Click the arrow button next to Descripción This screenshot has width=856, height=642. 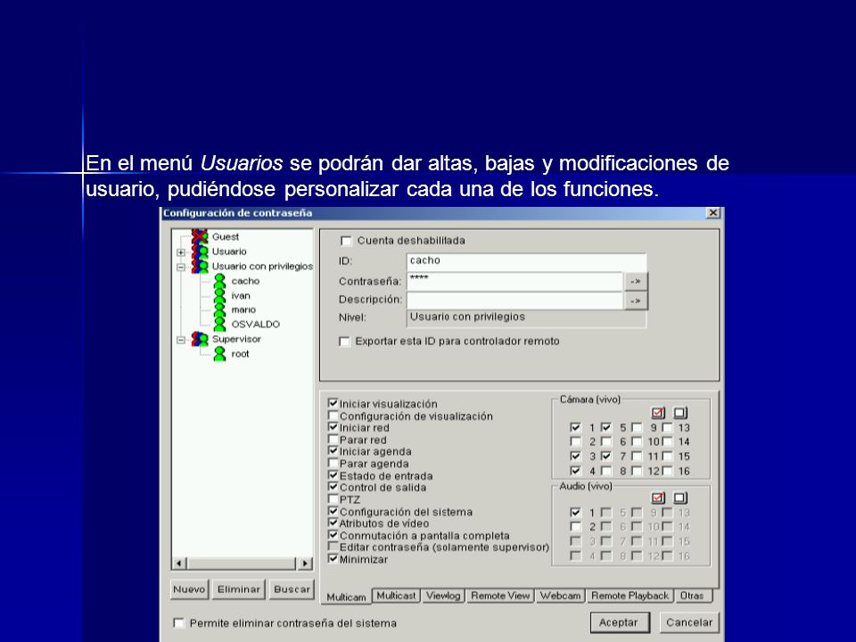pos(636,300)
